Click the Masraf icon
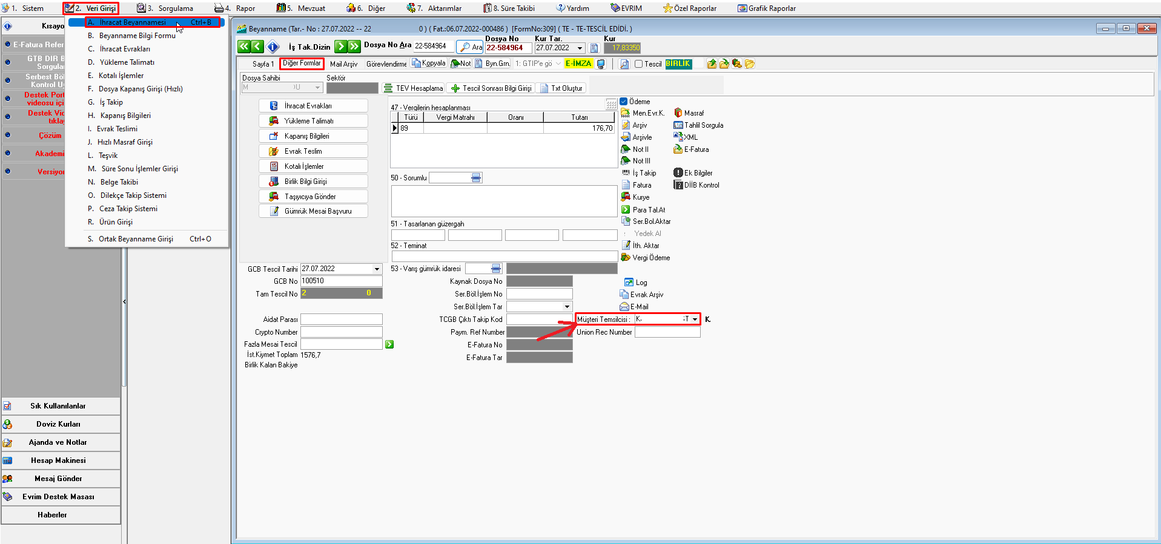 tap(678, 113)
